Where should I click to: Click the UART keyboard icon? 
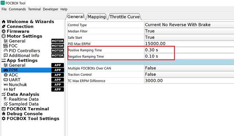coord(6,80)
